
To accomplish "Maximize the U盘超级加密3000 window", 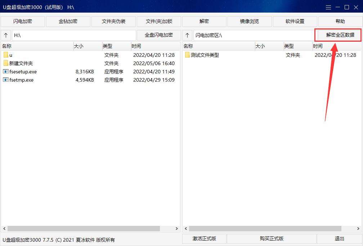I will (347, 8).
